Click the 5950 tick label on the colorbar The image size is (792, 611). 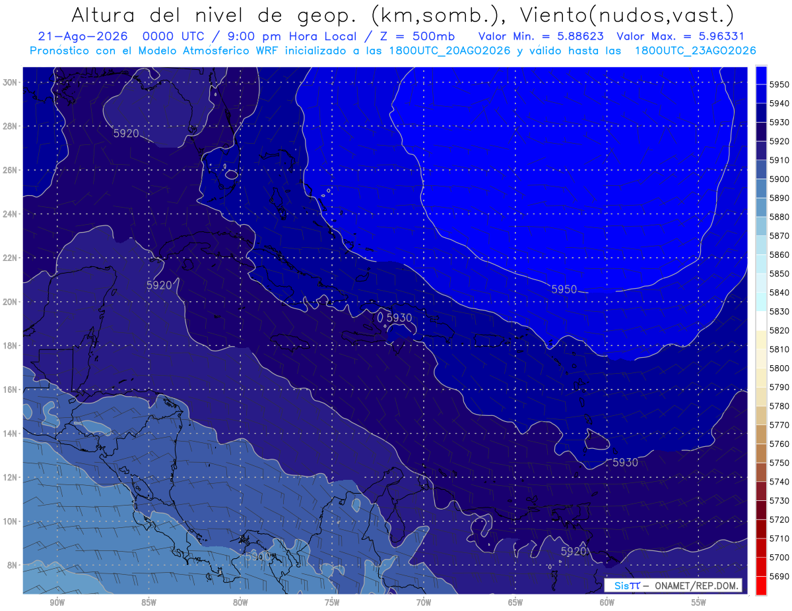[779, 85]
